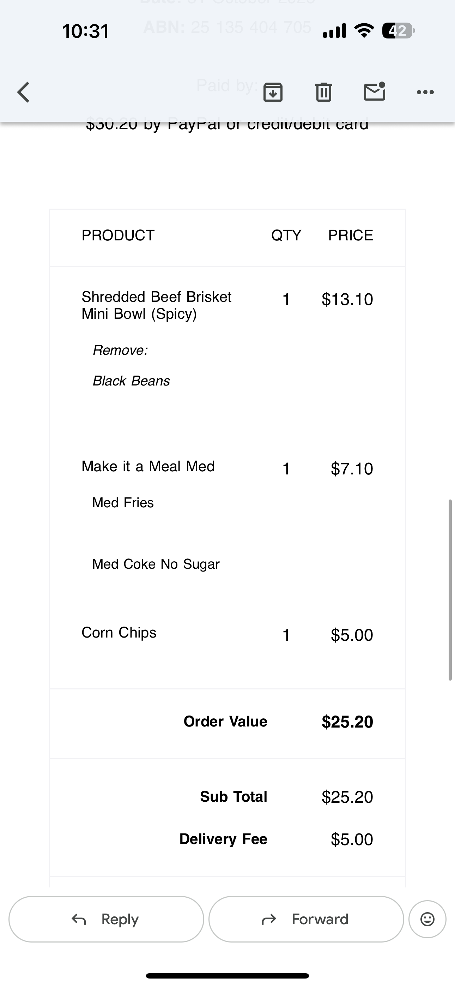Delete the email with the trash icon
This screenshot has width=455, height=987.
[x=323, y=92]
